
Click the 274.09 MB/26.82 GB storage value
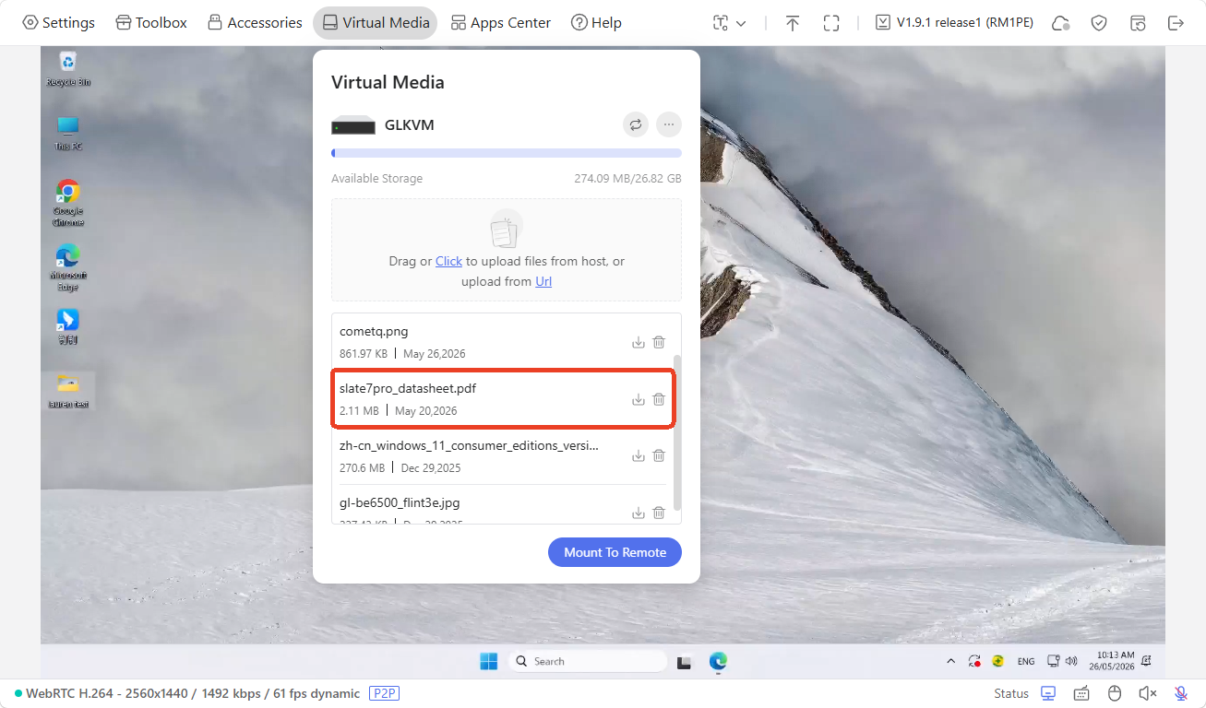[x=627, y=179]
